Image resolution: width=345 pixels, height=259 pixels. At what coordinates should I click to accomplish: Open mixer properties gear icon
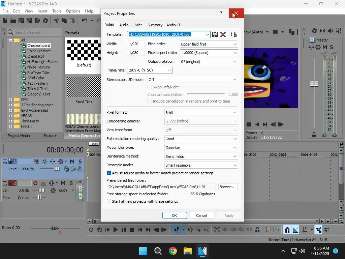click(x=314, y=31)
